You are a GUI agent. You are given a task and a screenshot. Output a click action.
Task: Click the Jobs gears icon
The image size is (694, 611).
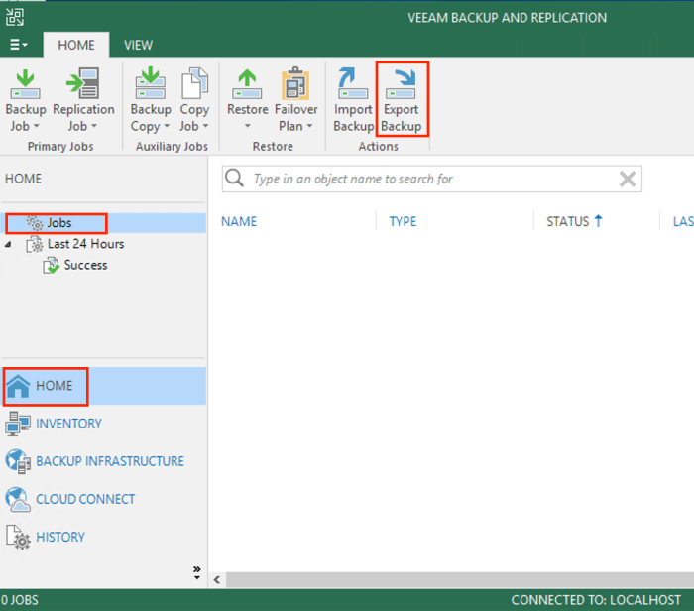point(35,223)
